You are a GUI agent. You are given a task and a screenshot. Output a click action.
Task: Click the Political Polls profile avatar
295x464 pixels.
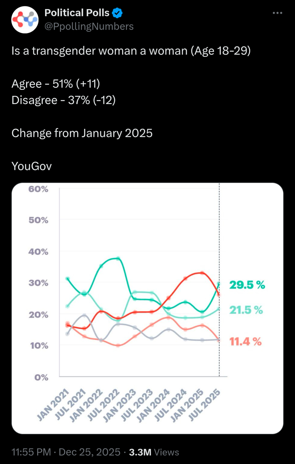click(x=25, y=20)
